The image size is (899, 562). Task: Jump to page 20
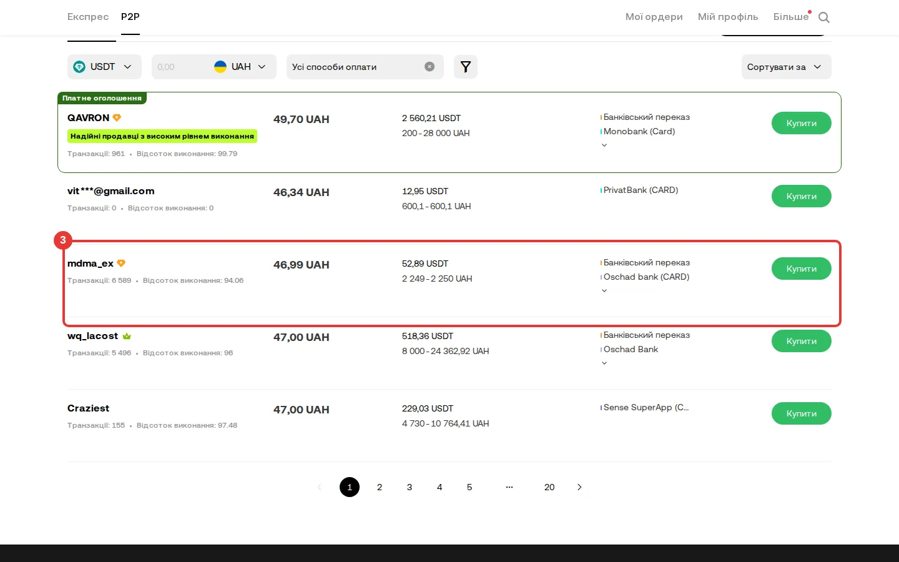tap(549, 487)
